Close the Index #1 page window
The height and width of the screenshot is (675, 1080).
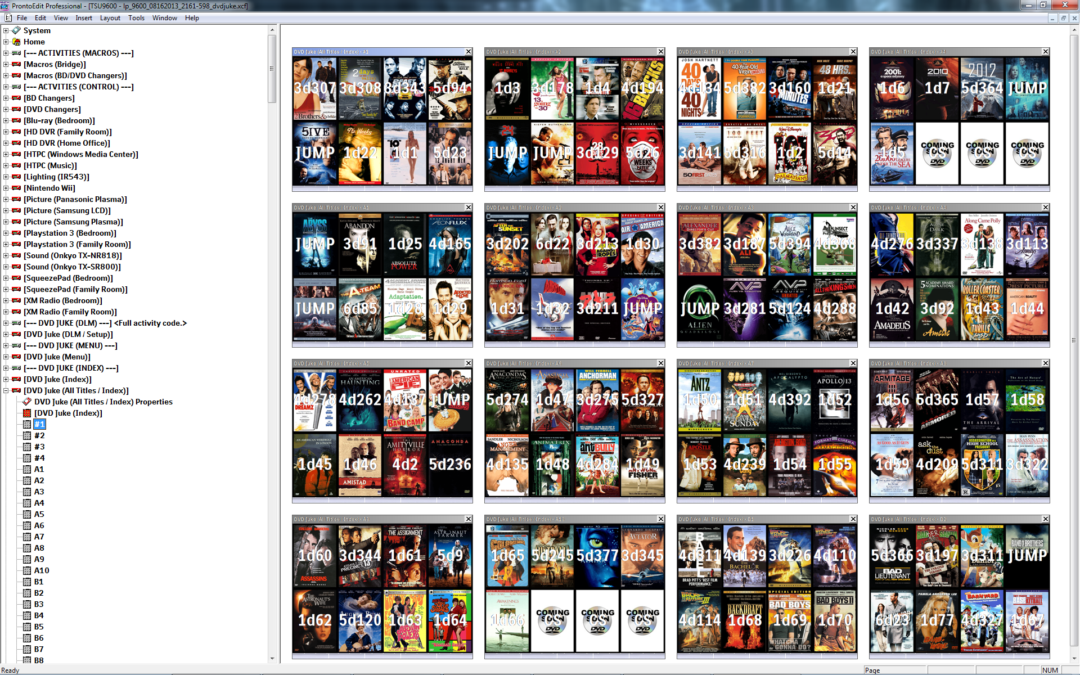point(468,52)
